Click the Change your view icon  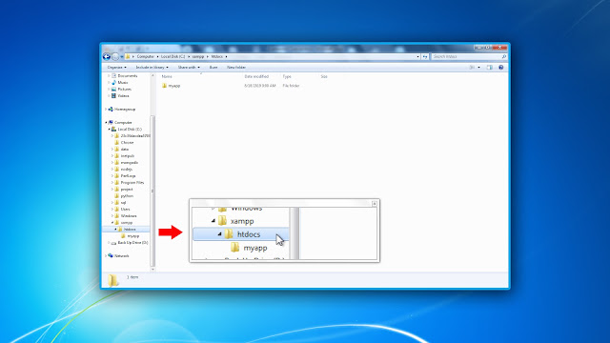click(x=472, y=68)
